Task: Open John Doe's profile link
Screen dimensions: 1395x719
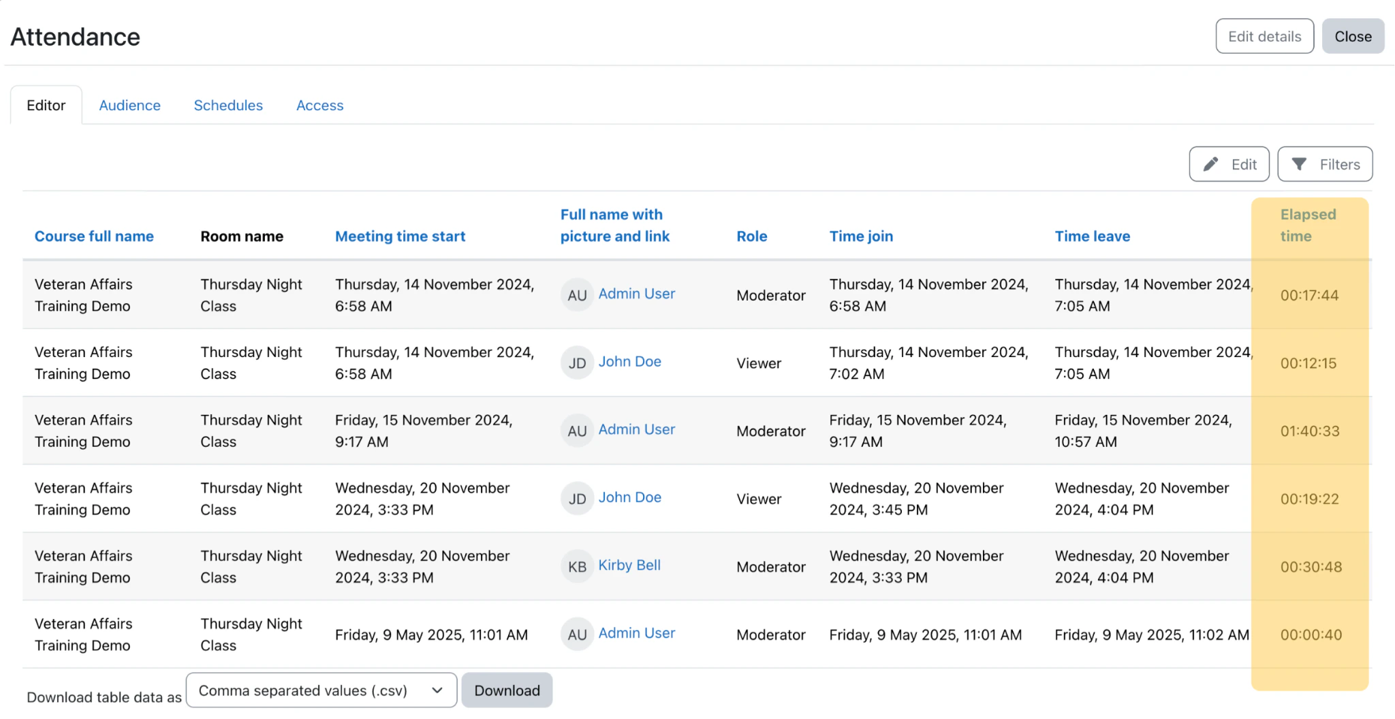Action: (629, 361)
